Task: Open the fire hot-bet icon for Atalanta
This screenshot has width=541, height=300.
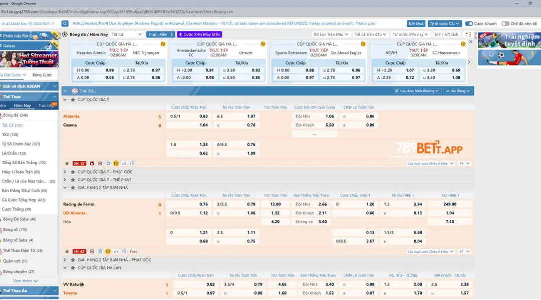Action: (92, 163)
